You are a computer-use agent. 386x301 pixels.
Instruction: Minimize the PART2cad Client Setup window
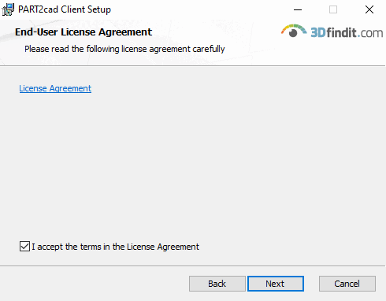coord(298,9)
